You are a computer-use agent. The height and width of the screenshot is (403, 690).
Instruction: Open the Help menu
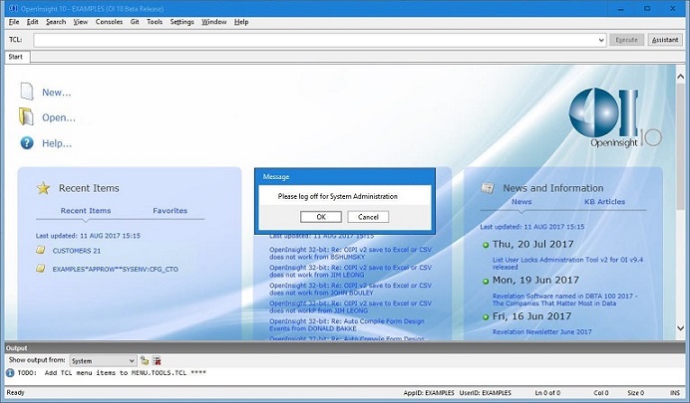coord(241,22)
